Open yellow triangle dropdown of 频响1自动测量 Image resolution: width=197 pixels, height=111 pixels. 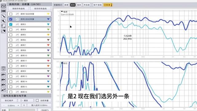coord(48,14)
